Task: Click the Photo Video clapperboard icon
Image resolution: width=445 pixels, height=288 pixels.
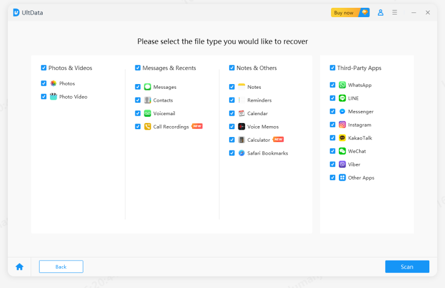Action: point(54,97)
